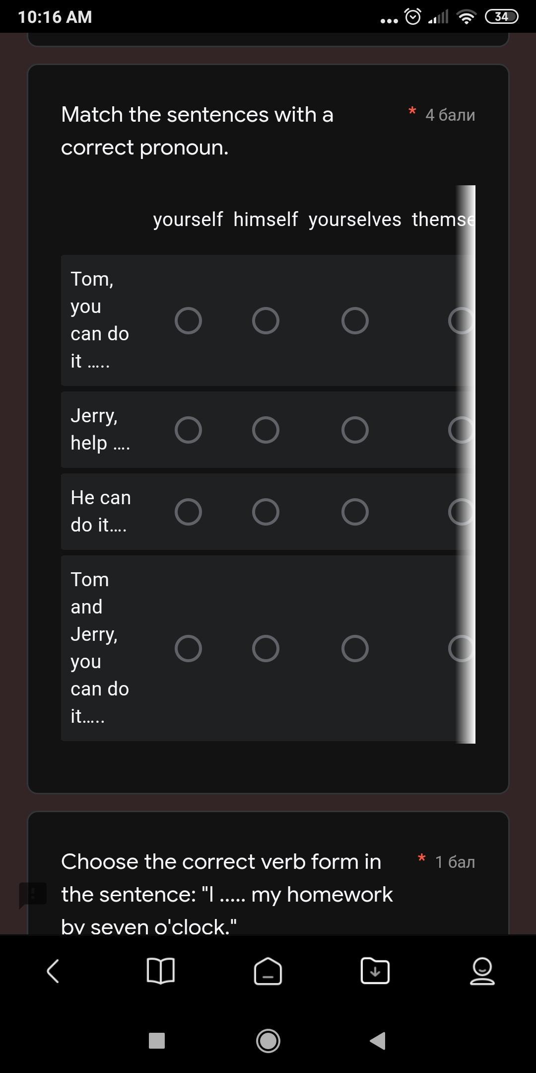536x1073 pixels.
Task: Tap the alarm icon in status bar
Action: click(413, 17)
